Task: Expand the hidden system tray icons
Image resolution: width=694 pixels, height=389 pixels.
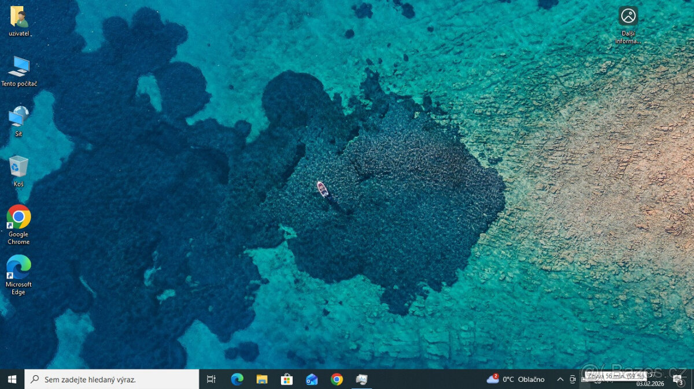Action: click(560, 379)
